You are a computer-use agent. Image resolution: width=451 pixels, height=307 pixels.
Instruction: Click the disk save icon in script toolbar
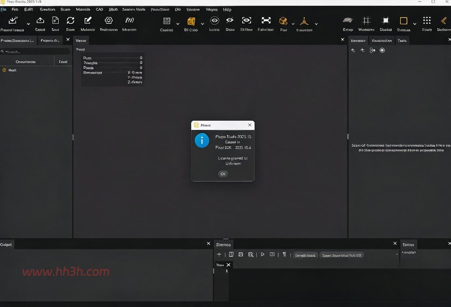pos(241,254)
